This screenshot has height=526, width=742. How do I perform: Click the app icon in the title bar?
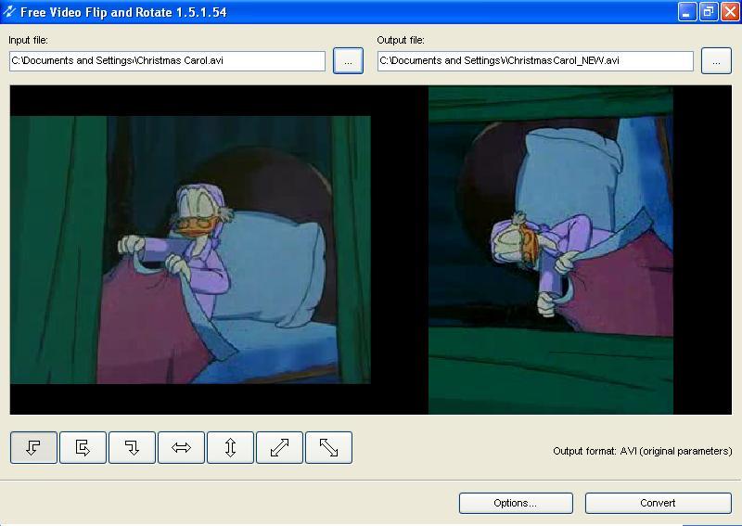tap(8, 11)
